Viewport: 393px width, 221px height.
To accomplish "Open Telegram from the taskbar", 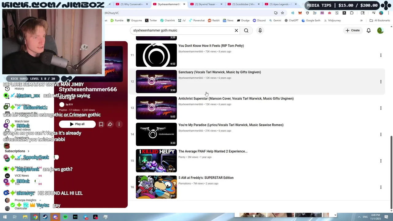I will click(85, 217).
